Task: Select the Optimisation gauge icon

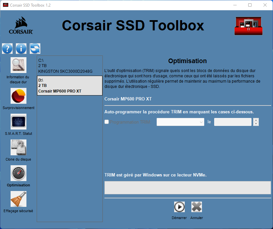Action: coord(19,173)
